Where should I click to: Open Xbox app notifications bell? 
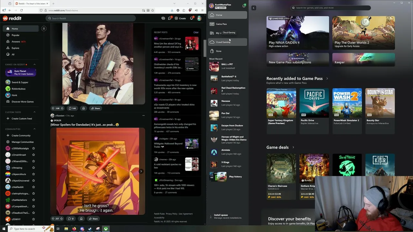point(244,6)
